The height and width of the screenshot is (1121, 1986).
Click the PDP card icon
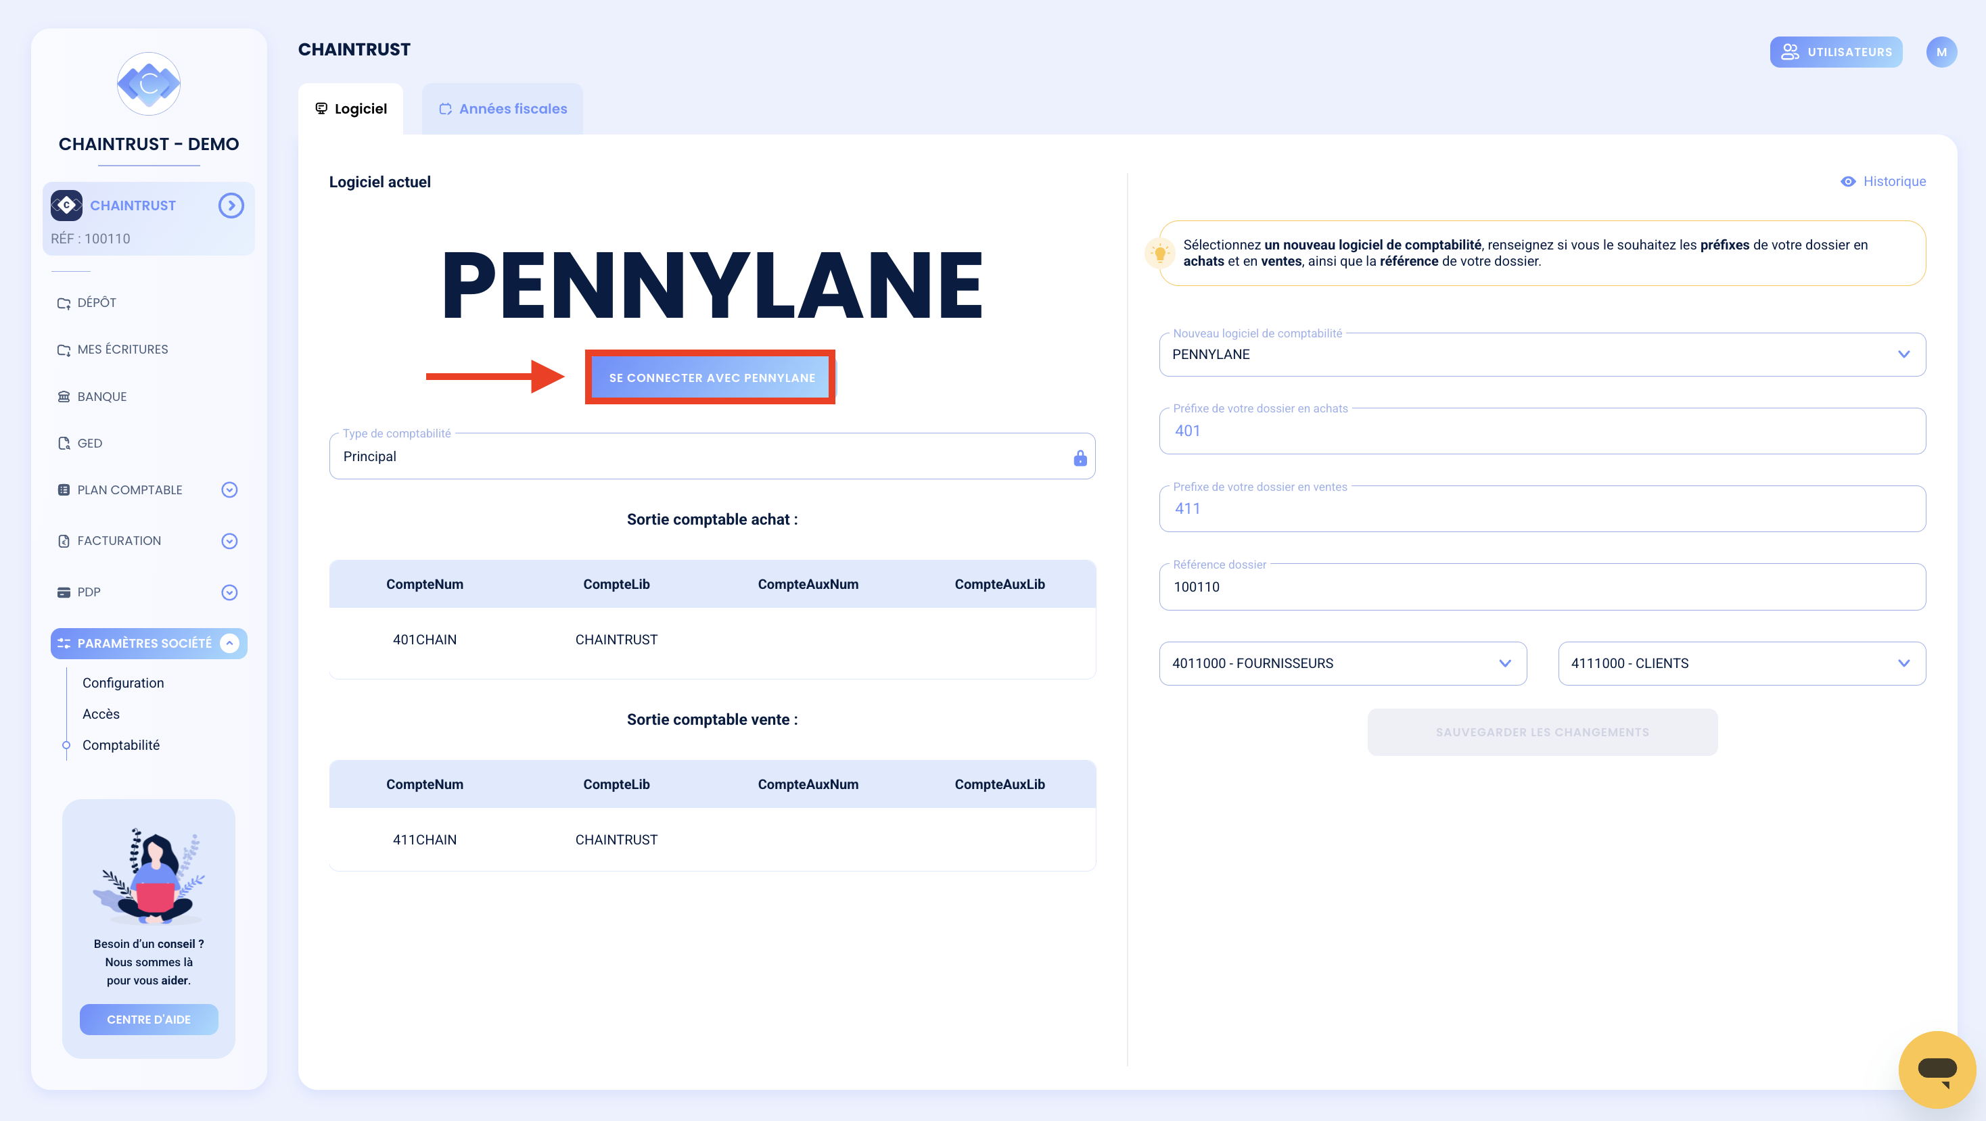(64, 592)
